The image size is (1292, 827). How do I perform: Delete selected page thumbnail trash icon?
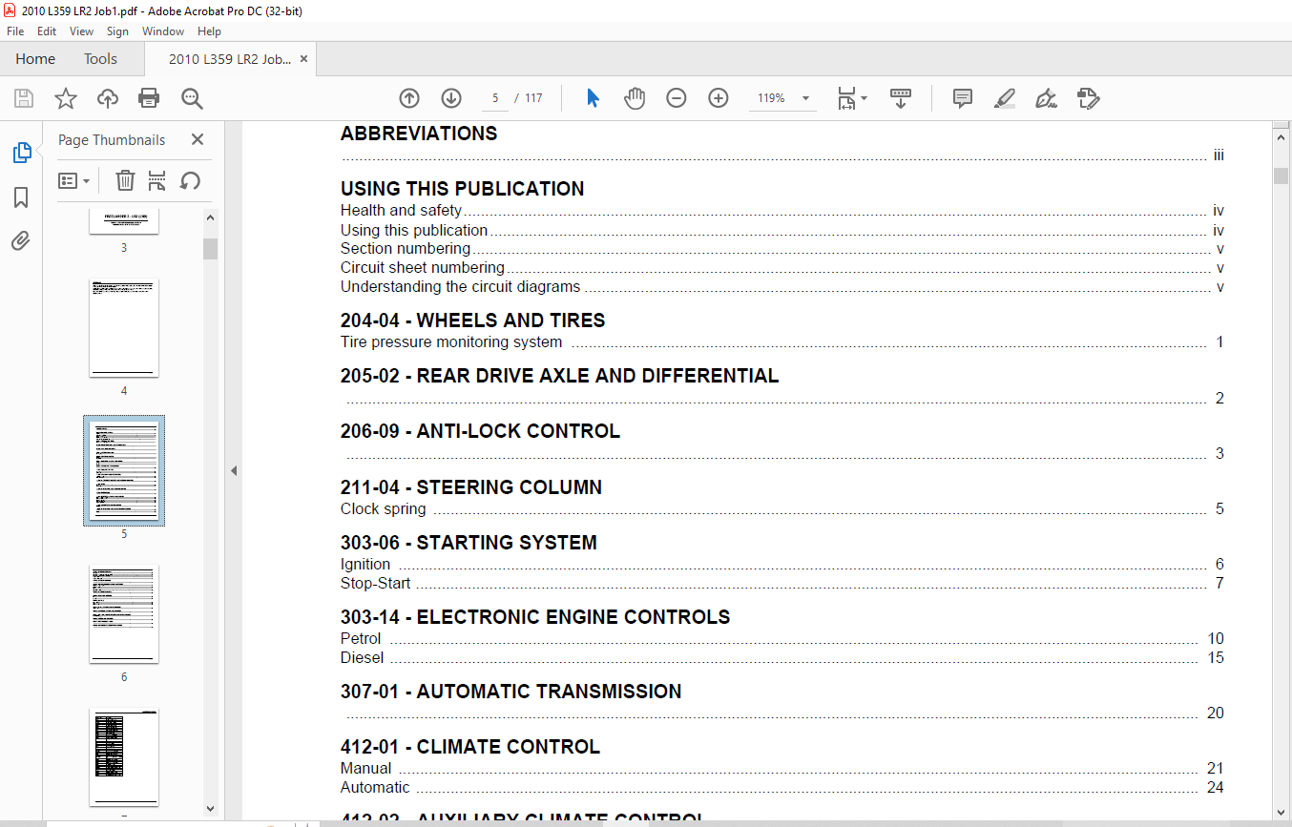(x=125, y=180)
